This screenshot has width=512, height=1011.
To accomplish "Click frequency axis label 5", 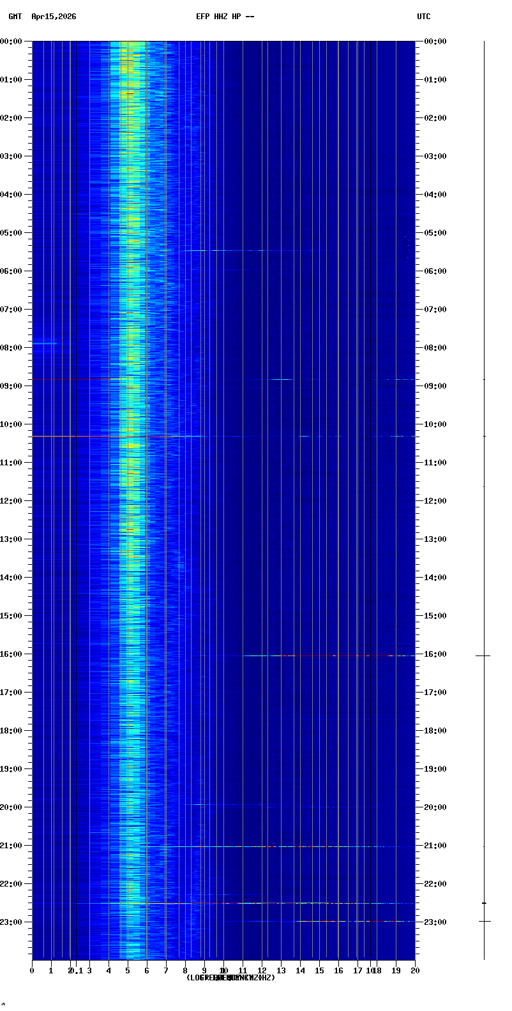I will click(128, 971).
